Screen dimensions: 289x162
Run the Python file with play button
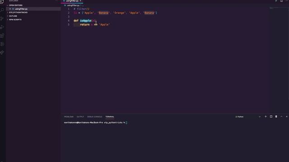[276, 1]
